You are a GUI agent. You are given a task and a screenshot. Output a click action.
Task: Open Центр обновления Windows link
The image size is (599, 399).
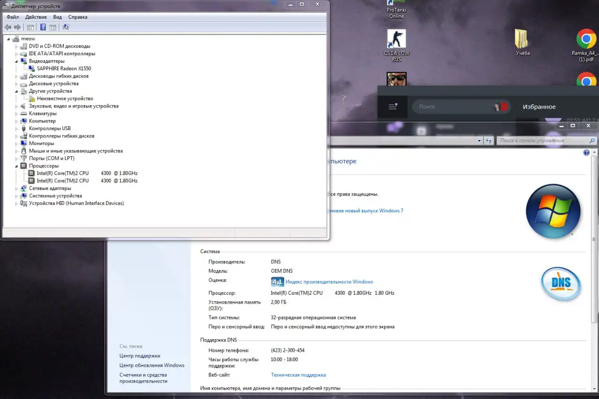click(x=152, y=365)
